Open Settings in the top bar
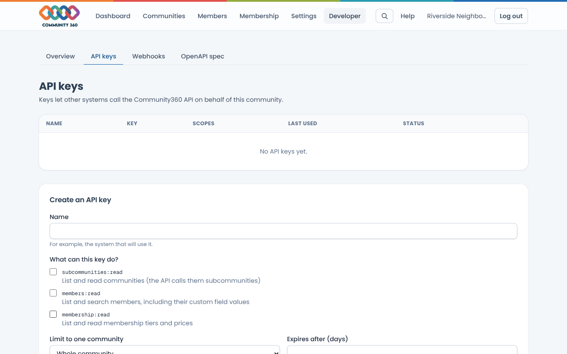Image resolution: width=567 pixels, height=354 pixels. [x=304, y=16]
